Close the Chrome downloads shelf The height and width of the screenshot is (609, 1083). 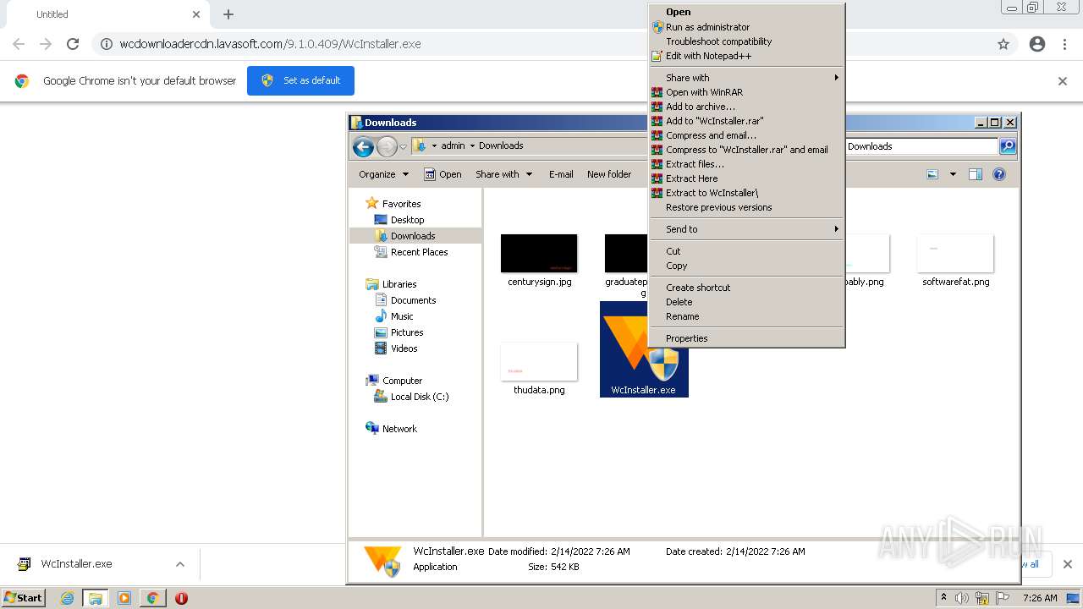click(x=1067, y=564)
